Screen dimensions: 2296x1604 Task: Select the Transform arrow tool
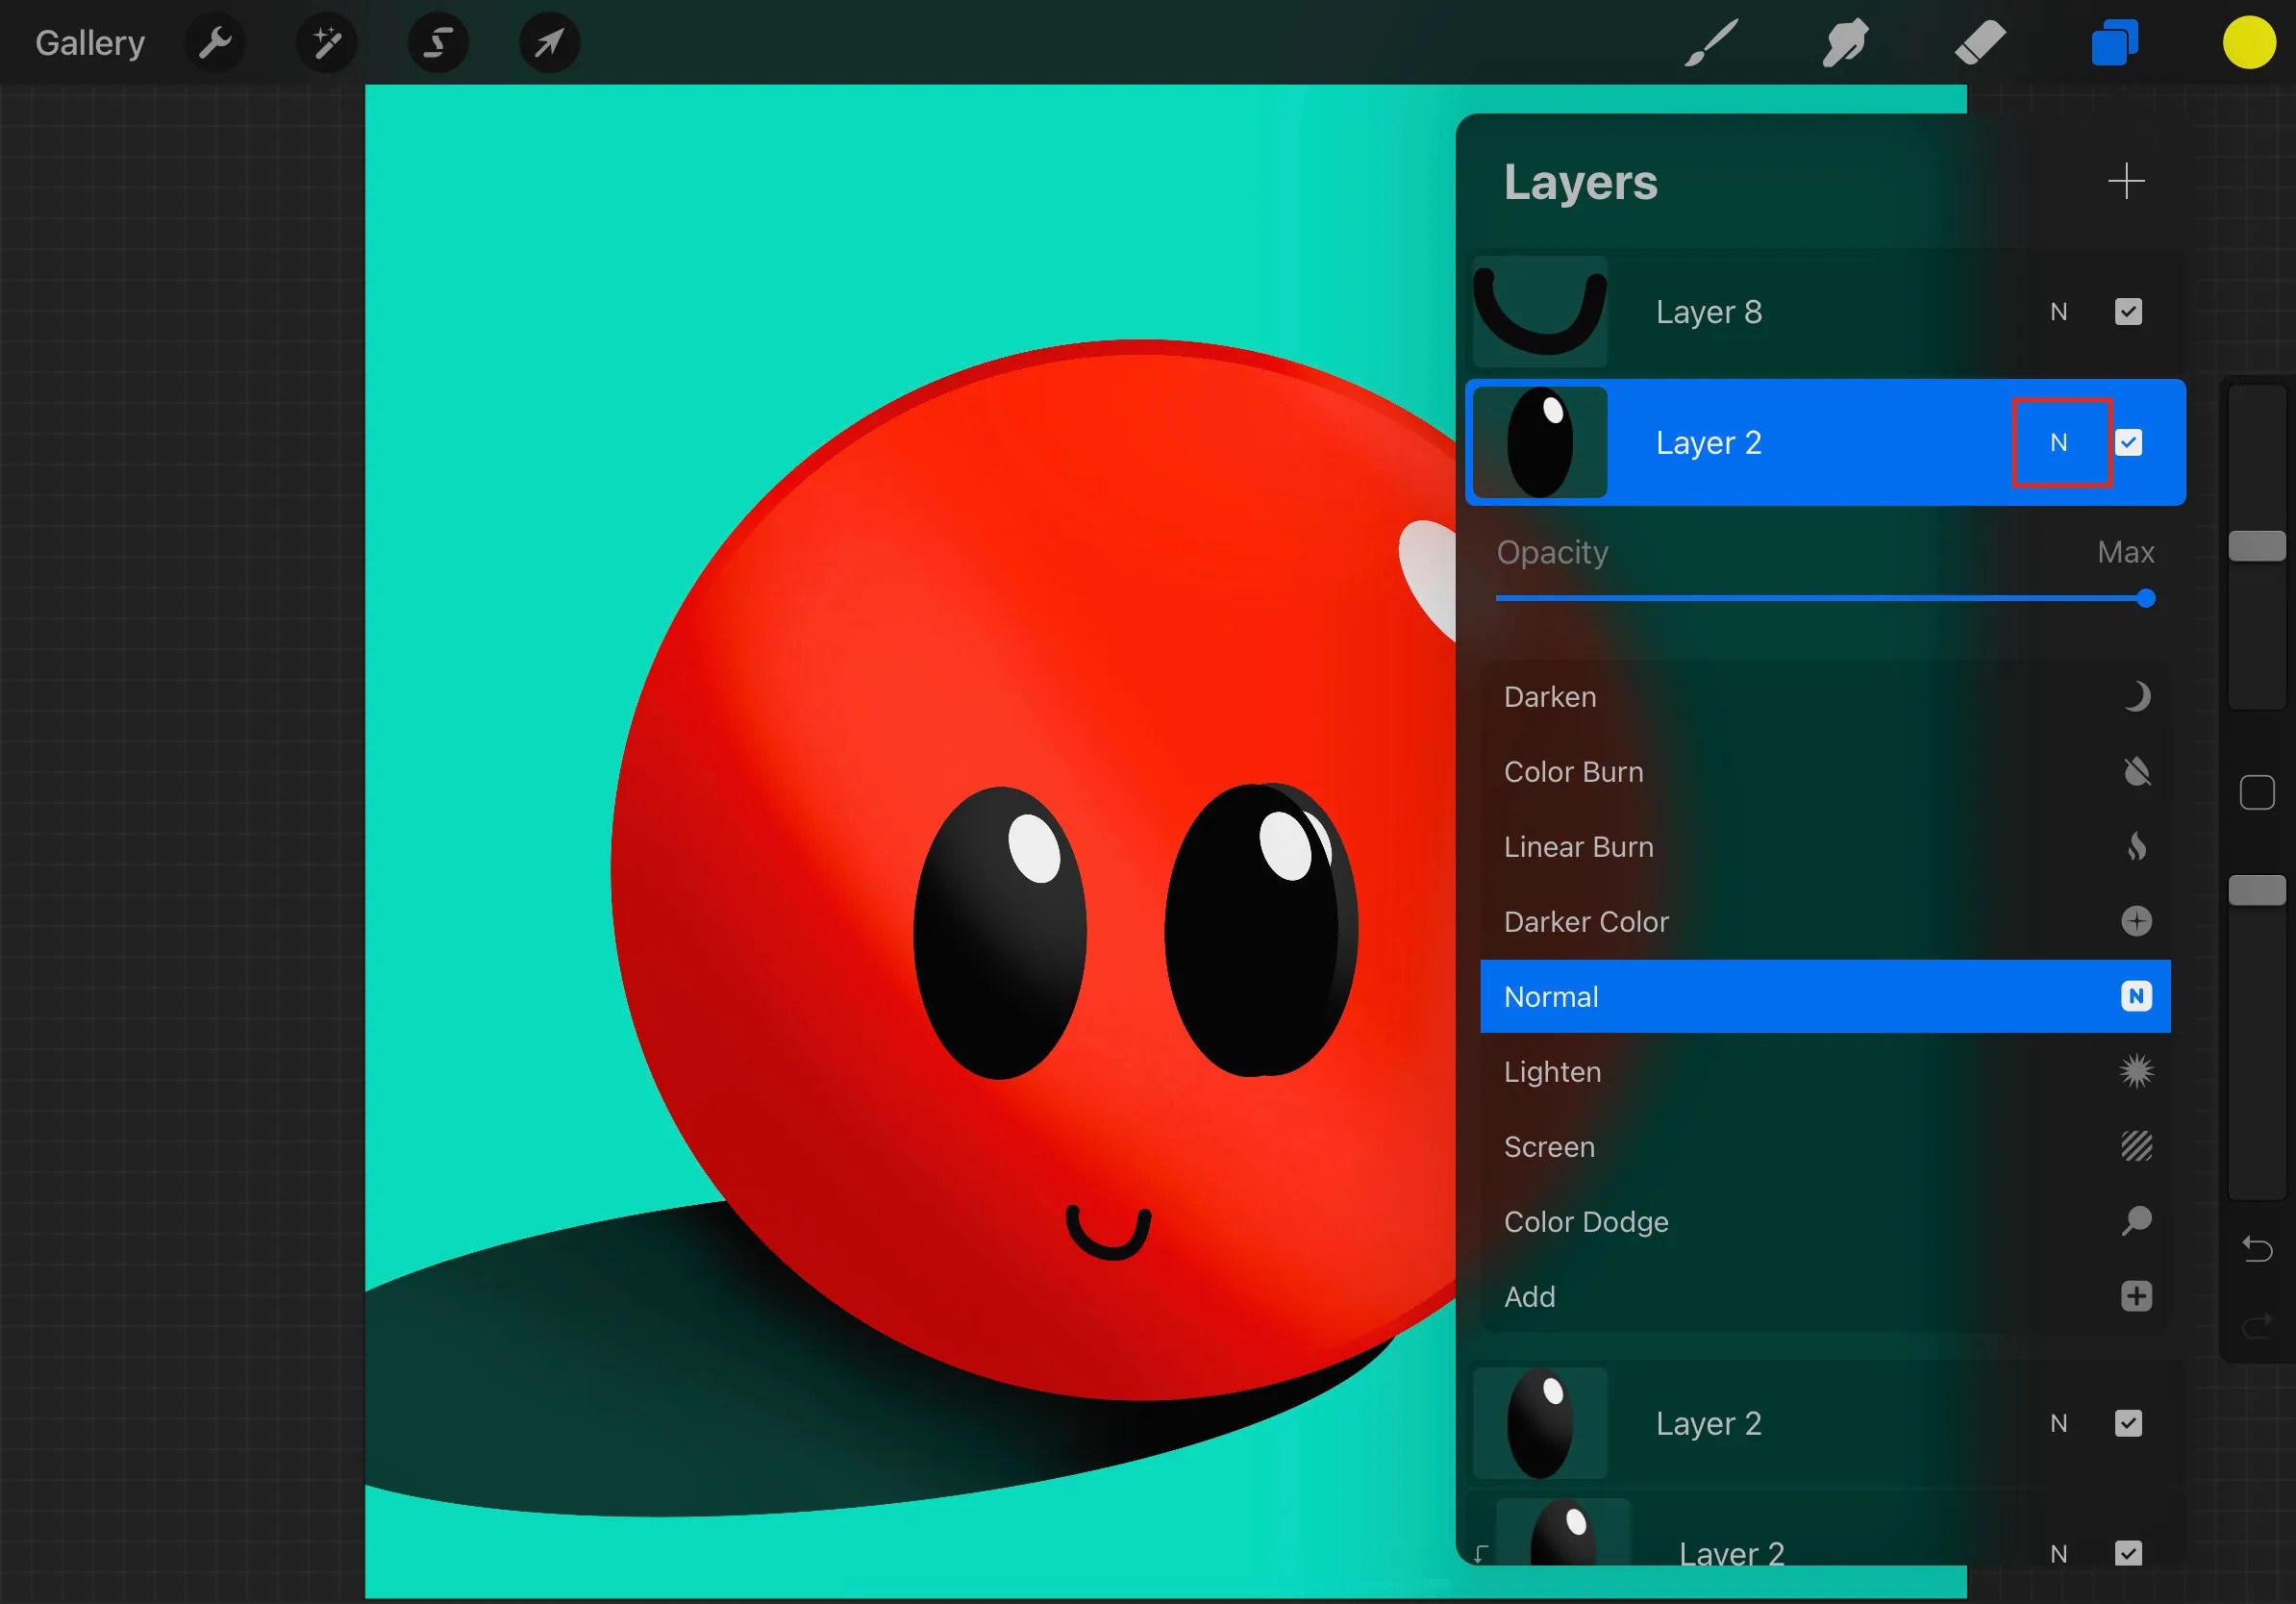coord(548,42)
